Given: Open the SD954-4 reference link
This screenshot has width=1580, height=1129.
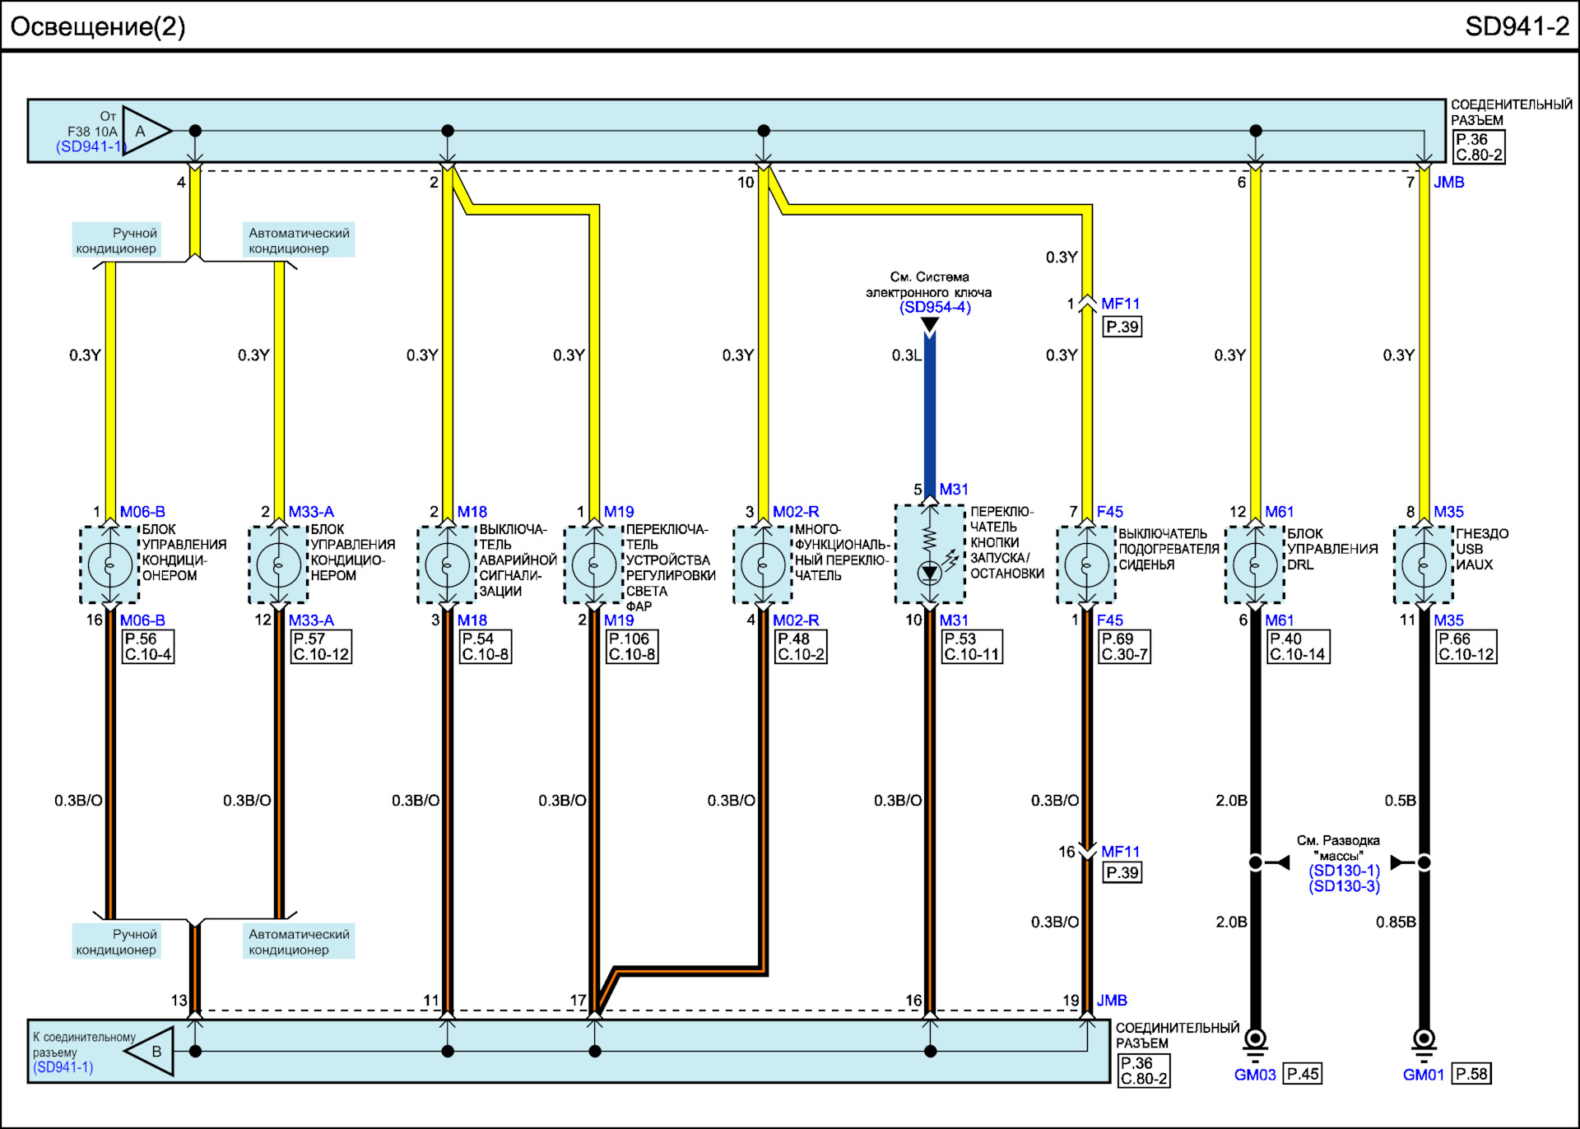Looking at the screenshot, I should pos(935,307).
